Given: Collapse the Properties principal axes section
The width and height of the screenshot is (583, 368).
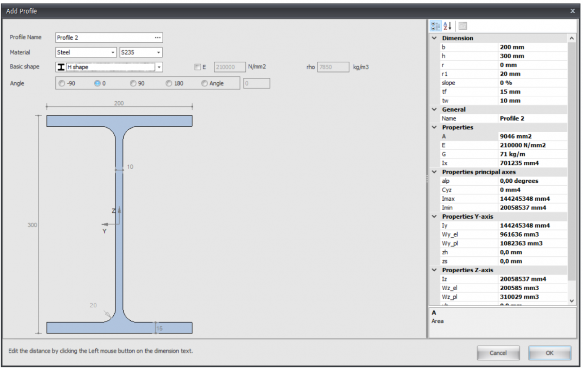Looking at the screenshot, I should (x=434, y=172).
